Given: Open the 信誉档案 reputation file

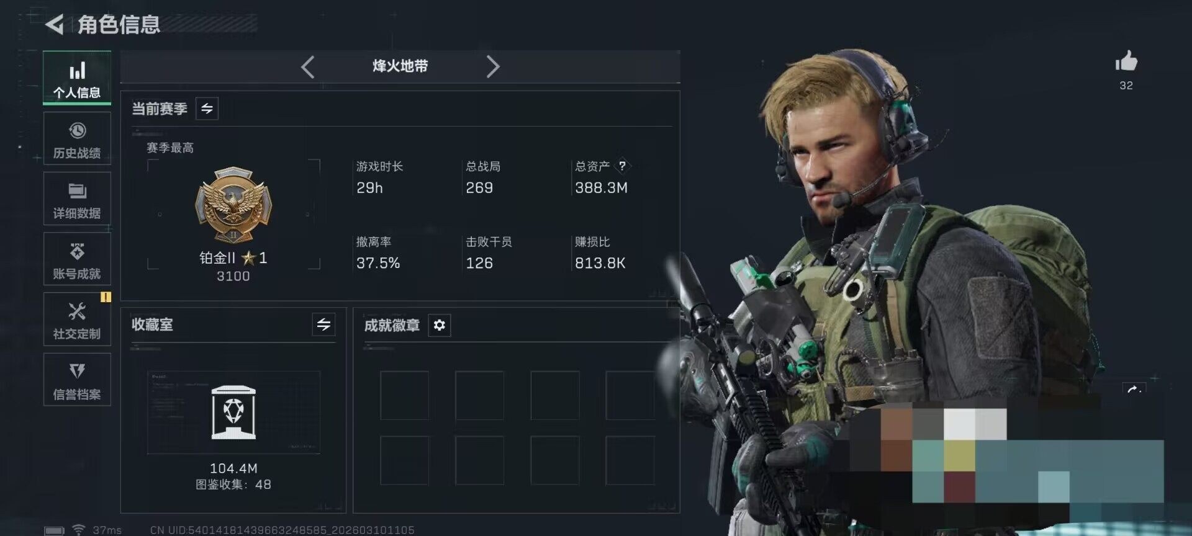Looking at the screenshot, I should 77,380.
